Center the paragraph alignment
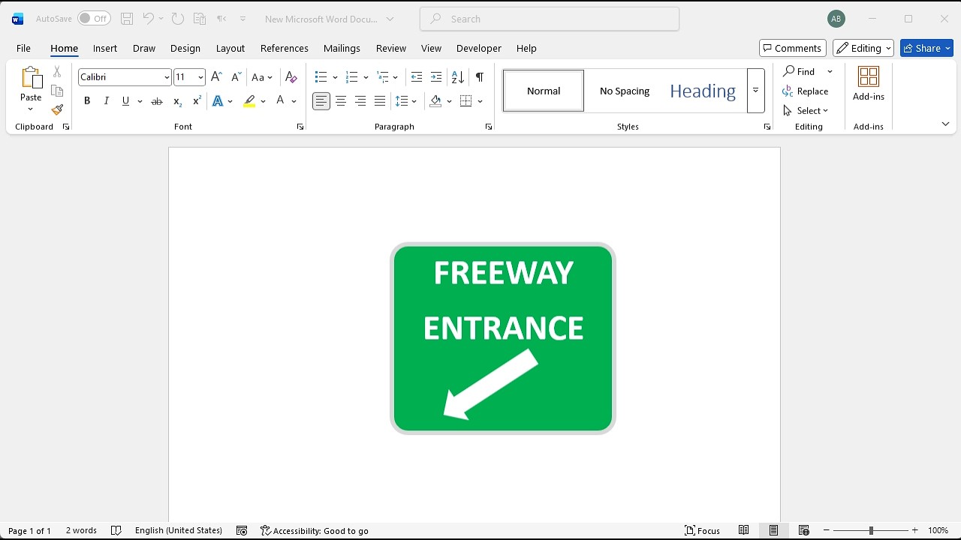 pos(341,101)
